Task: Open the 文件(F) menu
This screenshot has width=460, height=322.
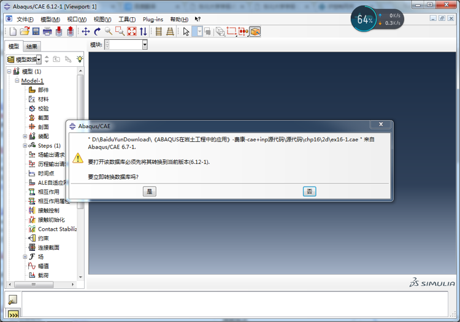Action: [25, 20]
